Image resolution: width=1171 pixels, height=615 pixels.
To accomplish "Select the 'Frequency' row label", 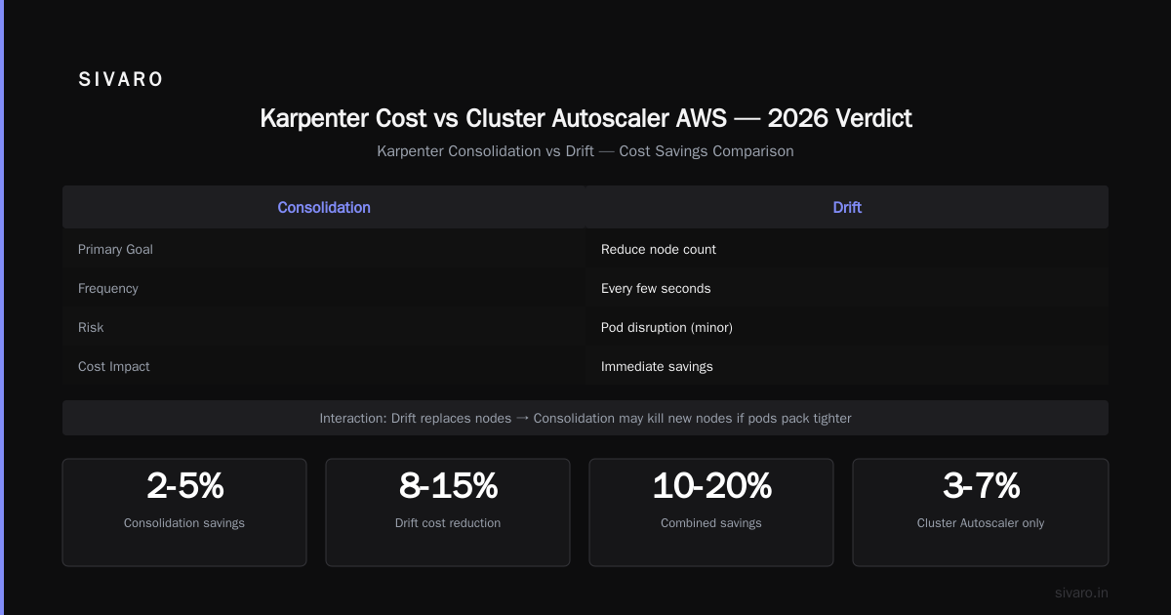I will click(x=108, y=288).
